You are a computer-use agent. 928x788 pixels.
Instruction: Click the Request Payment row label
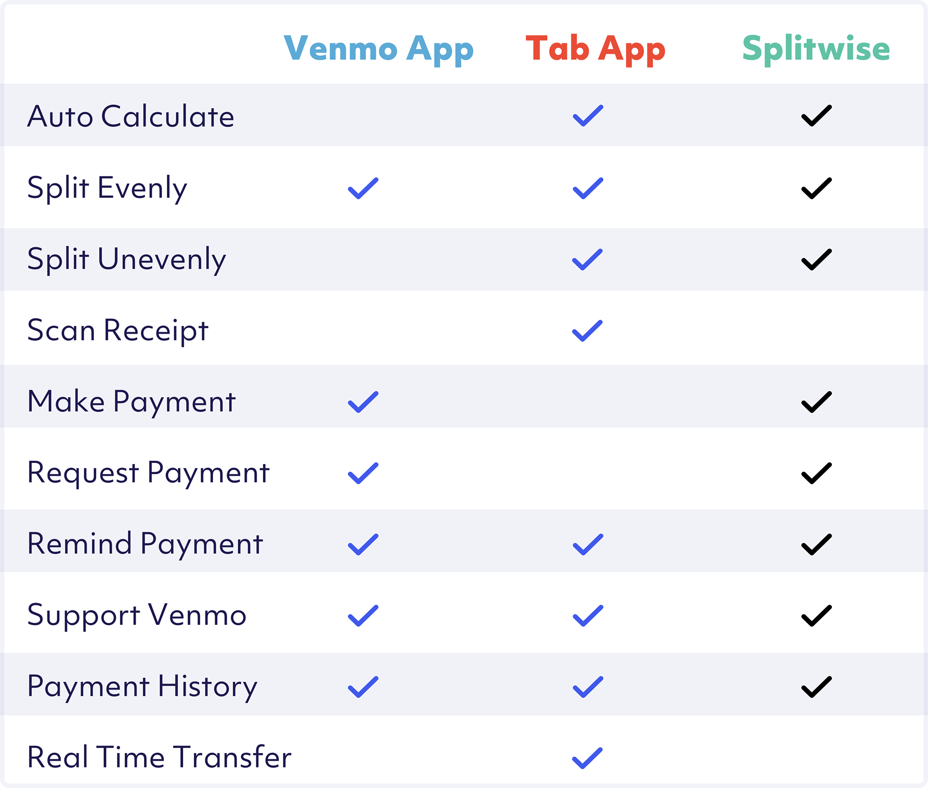tap(148, 473)
